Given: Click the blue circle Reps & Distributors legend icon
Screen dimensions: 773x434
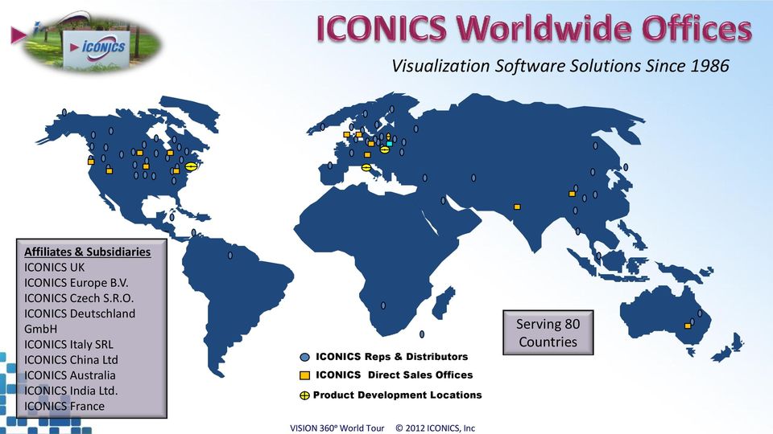Looking at the screenshot, I should pos(304,357).
